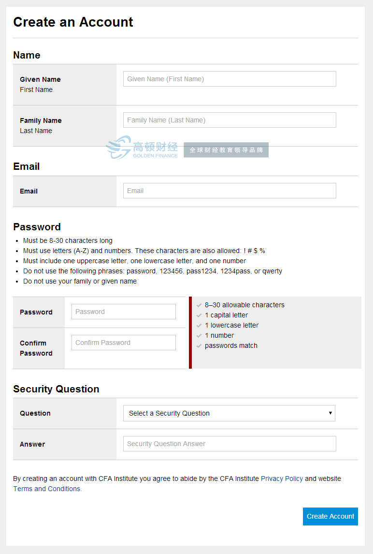373x554 pixels.
Task: Click into the Email field
Action: click(x=230, y=191)
